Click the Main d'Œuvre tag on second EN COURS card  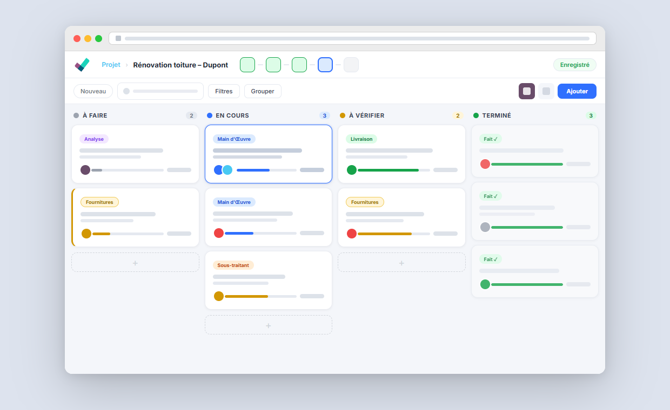pos(234,202)
